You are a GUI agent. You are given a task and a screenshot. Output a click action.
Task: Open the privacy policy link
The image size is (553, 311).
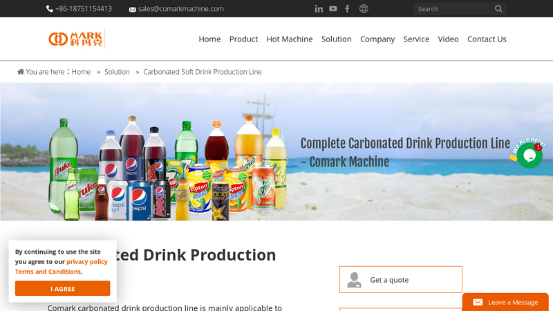click(87, 262)
